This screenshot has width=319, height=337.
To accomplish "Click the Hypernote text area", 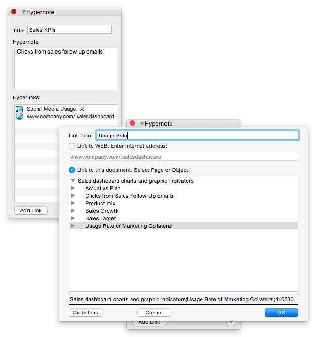I will (65, 69).
